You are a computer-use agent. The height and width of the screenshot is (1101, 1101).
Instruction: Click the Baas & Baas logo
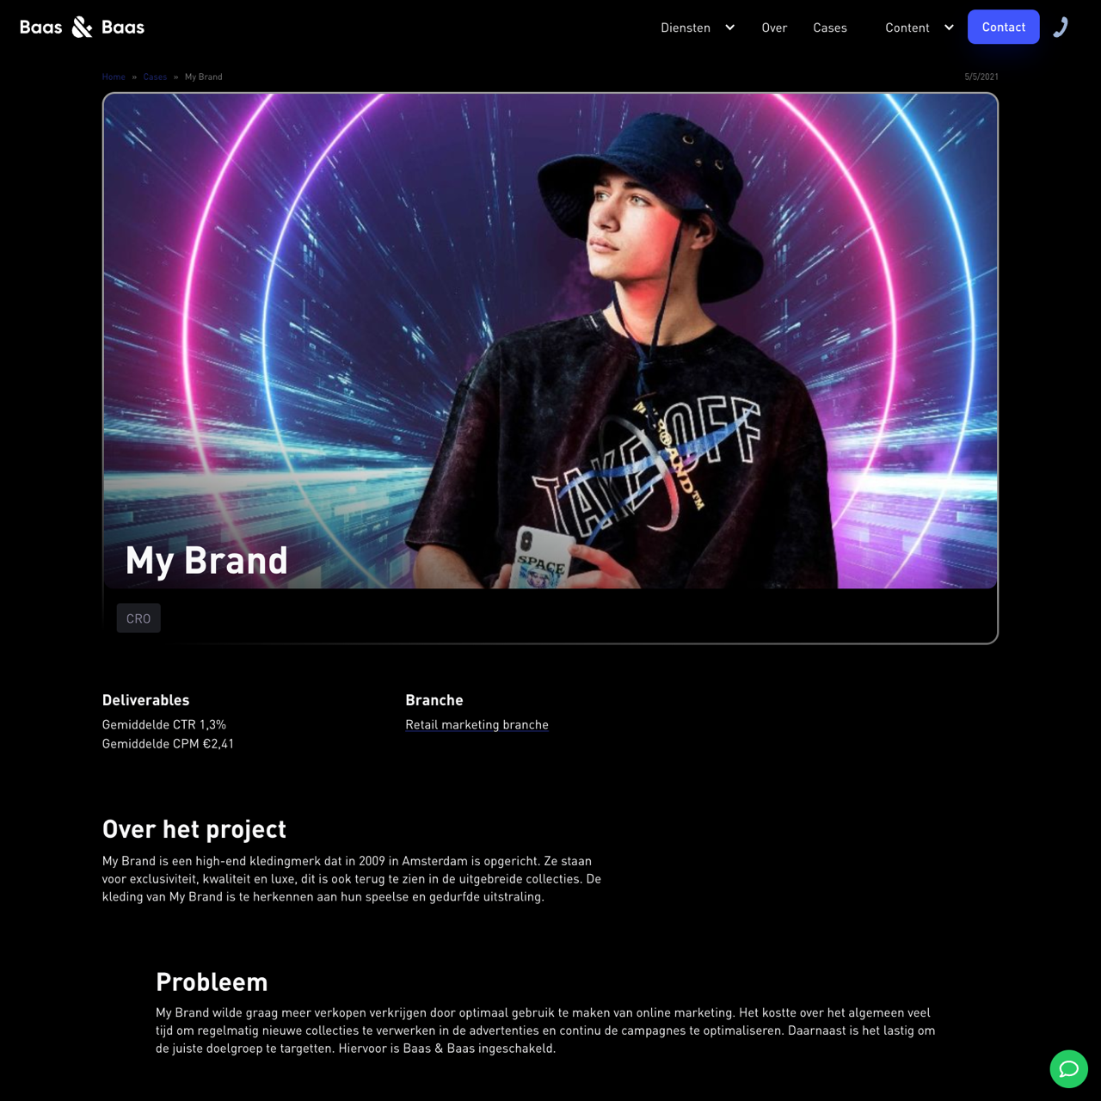[82, 28]
